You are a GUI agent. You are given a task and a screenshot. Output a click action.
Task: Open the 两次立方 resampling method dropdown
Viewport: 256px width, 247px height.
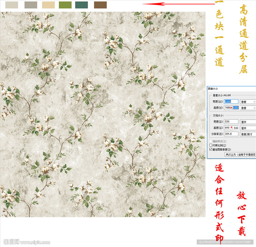pos(240,155)
